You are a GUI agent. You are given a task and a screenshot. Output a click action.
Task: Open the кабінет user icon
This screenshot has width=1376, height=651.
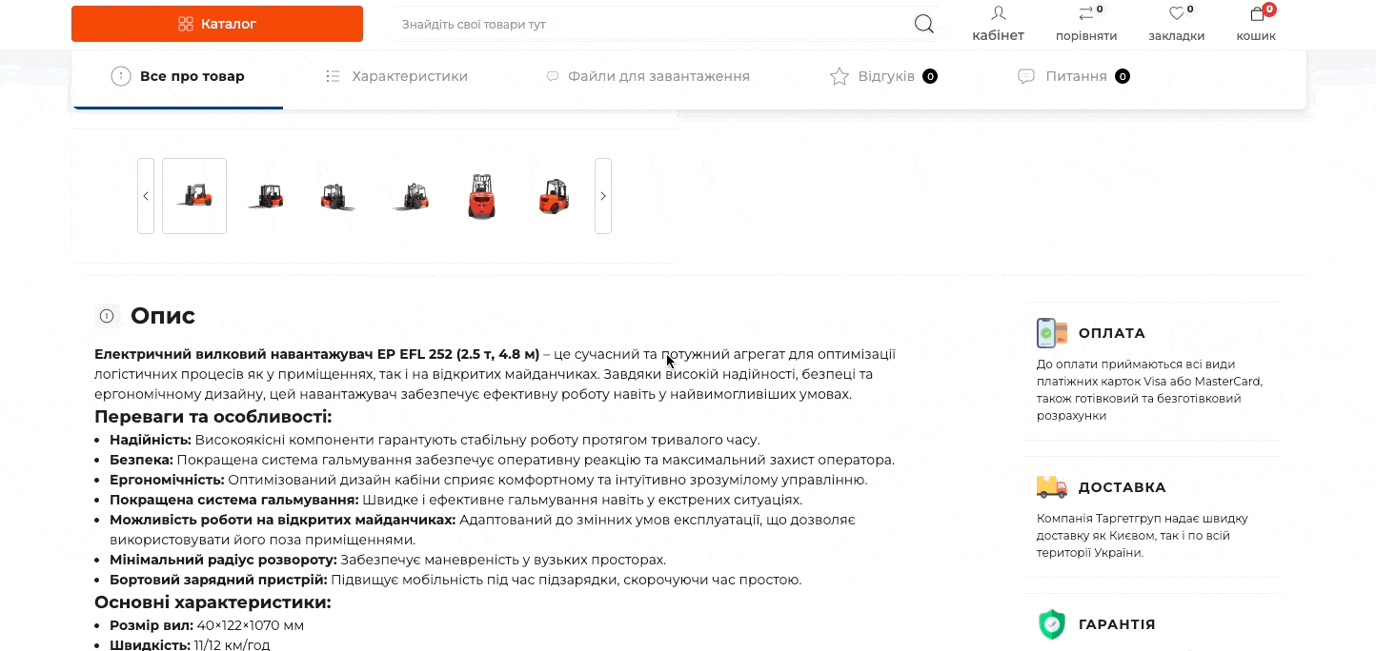(998, 13)
